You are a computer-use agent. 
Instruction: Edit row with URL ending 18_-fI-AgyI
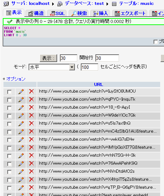21,108
